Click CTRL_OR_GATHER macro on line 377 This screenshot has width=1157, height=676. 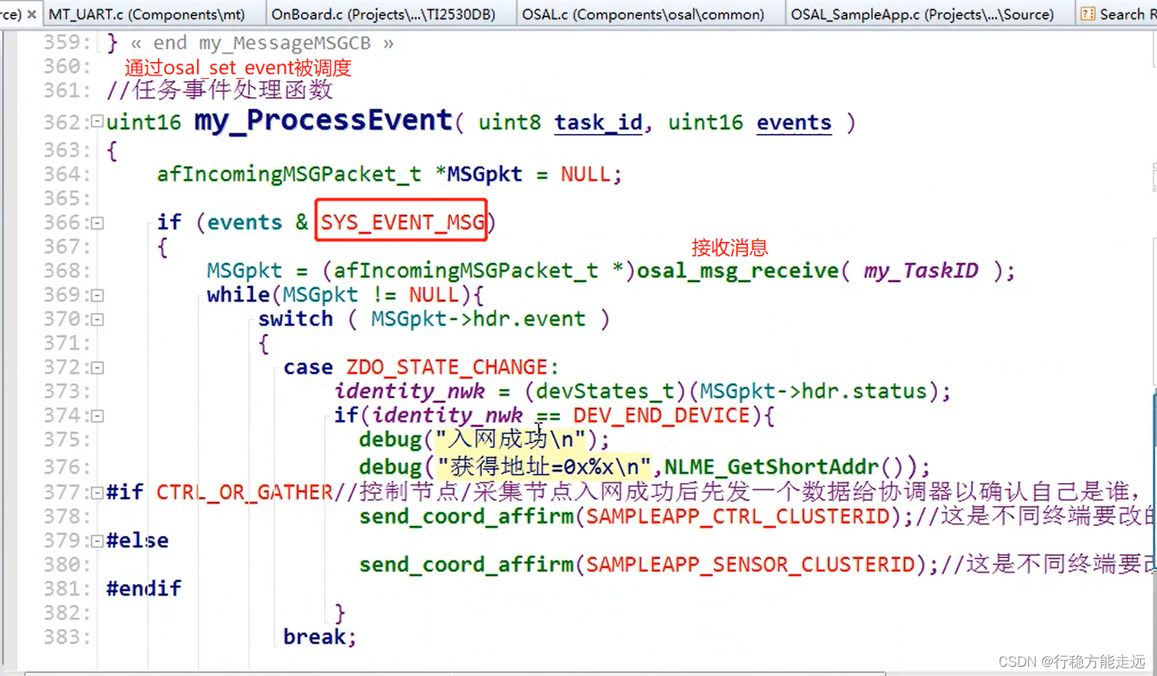tap(244, 492)
